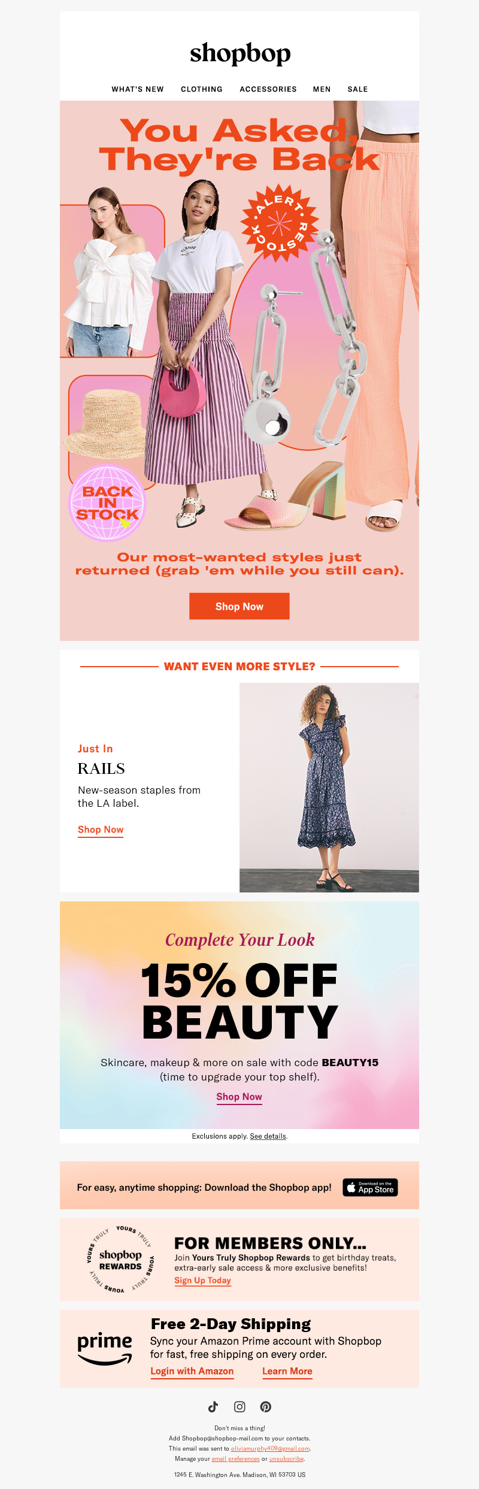Open the Sale nav link
Screen dimensions: 479x1489
[x=357, y=89]
